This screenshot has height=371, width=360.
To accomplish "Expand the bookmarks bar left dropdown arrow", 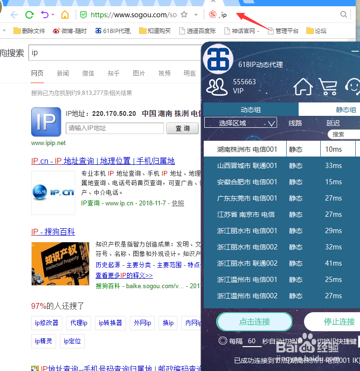I will click(4, 31).
